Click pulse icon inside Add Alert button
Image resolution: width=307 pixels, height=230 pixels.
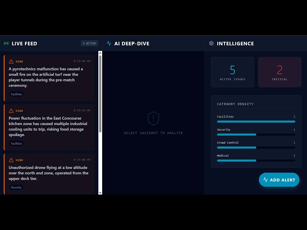tap(265, 180)
